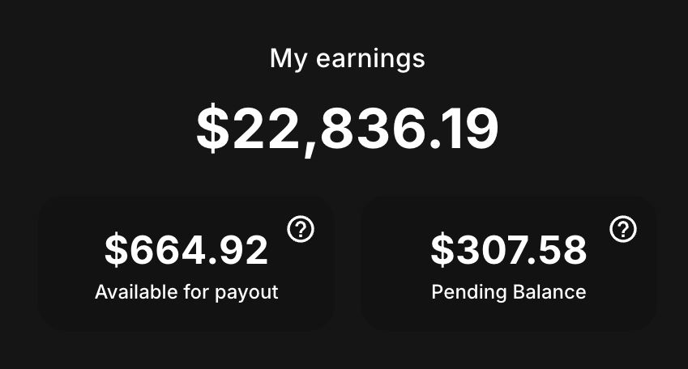The image size is (688, 369).
Task: Open the Available for payout question-mark tooltip
Action: pos(301,230)
